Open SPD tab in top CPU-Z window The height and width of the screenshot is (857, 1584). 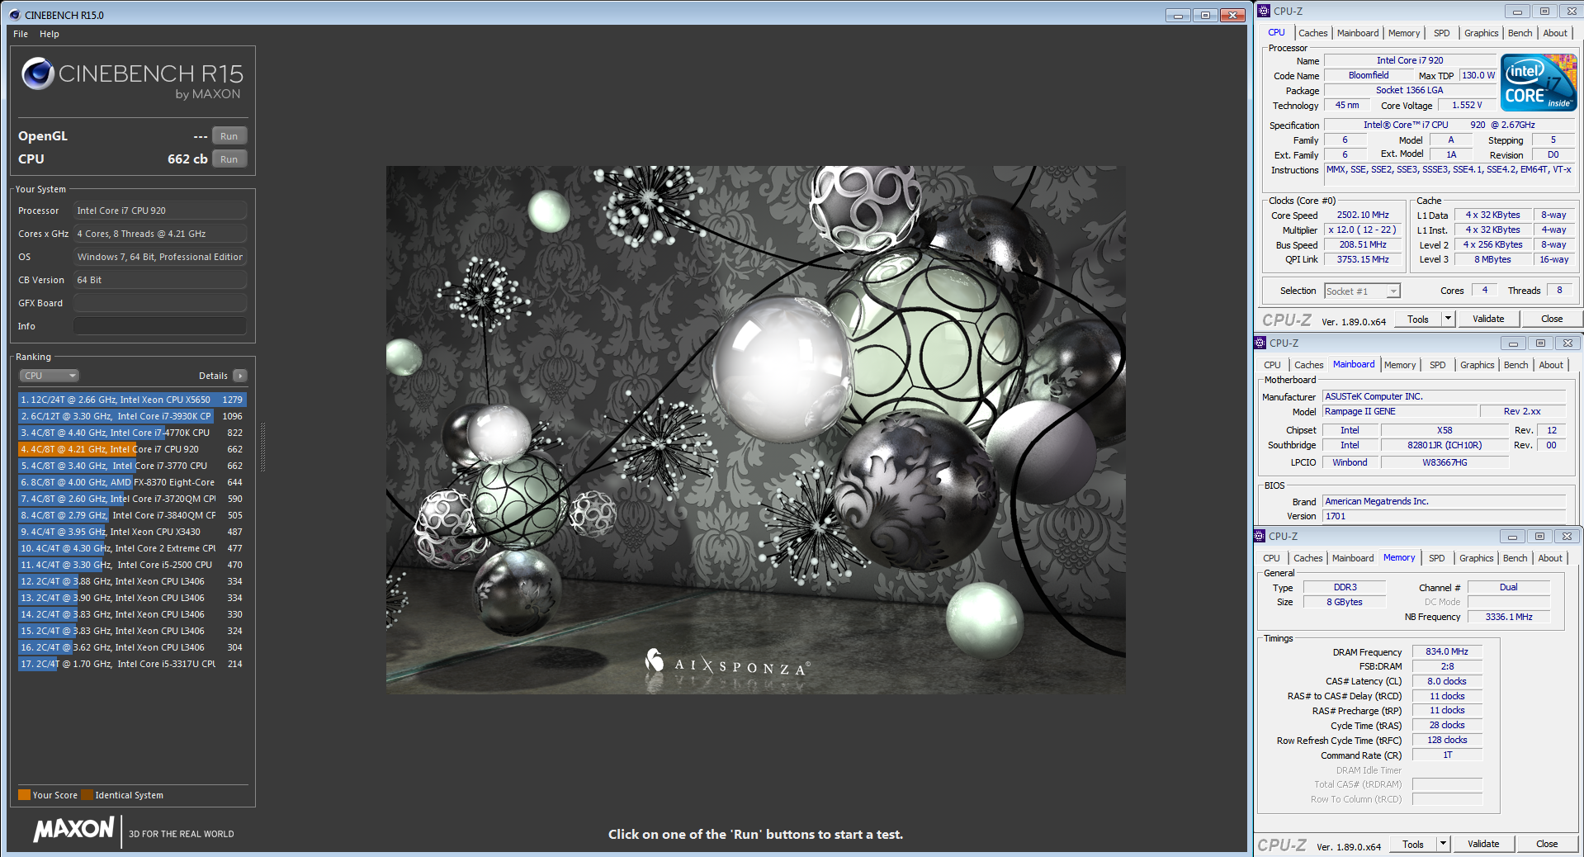tap(1442, 33)
